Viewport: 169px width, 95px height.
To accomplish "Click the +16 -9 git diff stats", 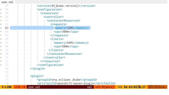I will pos(20,87).
